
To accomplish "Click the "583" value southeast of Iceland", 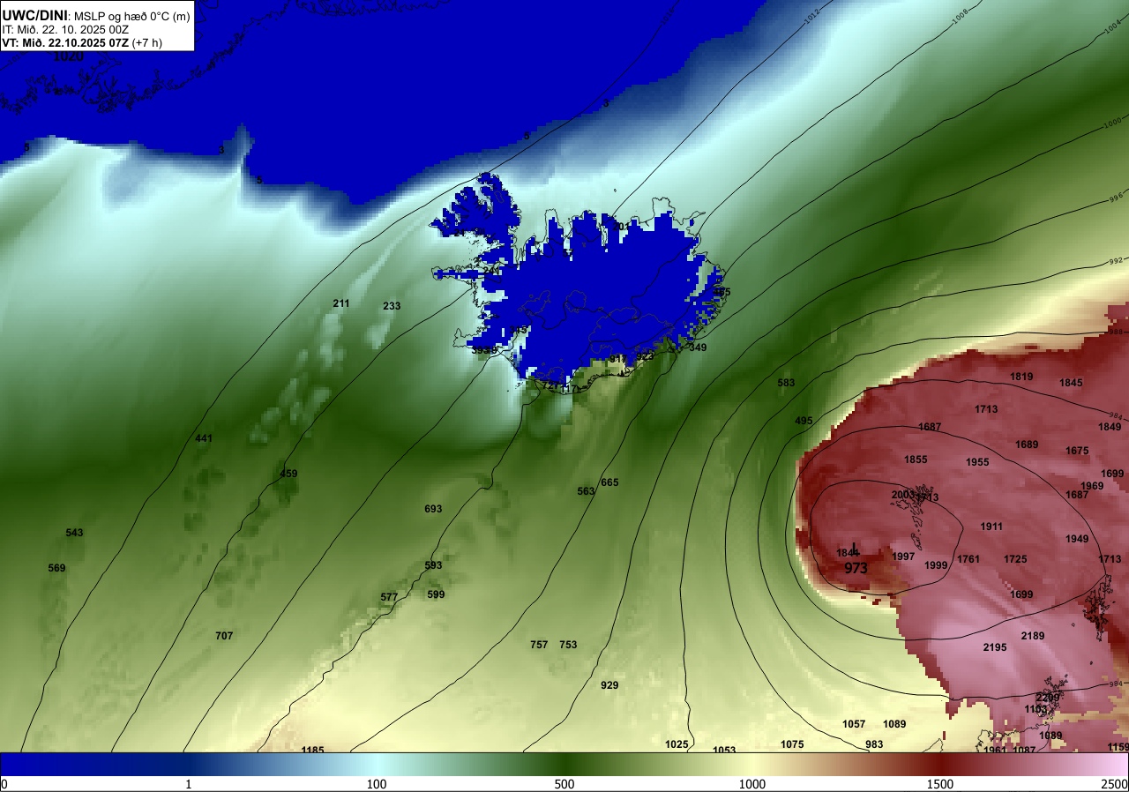I will 786,383.
